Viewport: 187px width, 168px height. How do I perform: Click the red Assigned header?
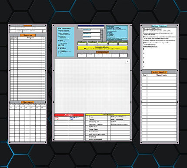tap(69, 115)
